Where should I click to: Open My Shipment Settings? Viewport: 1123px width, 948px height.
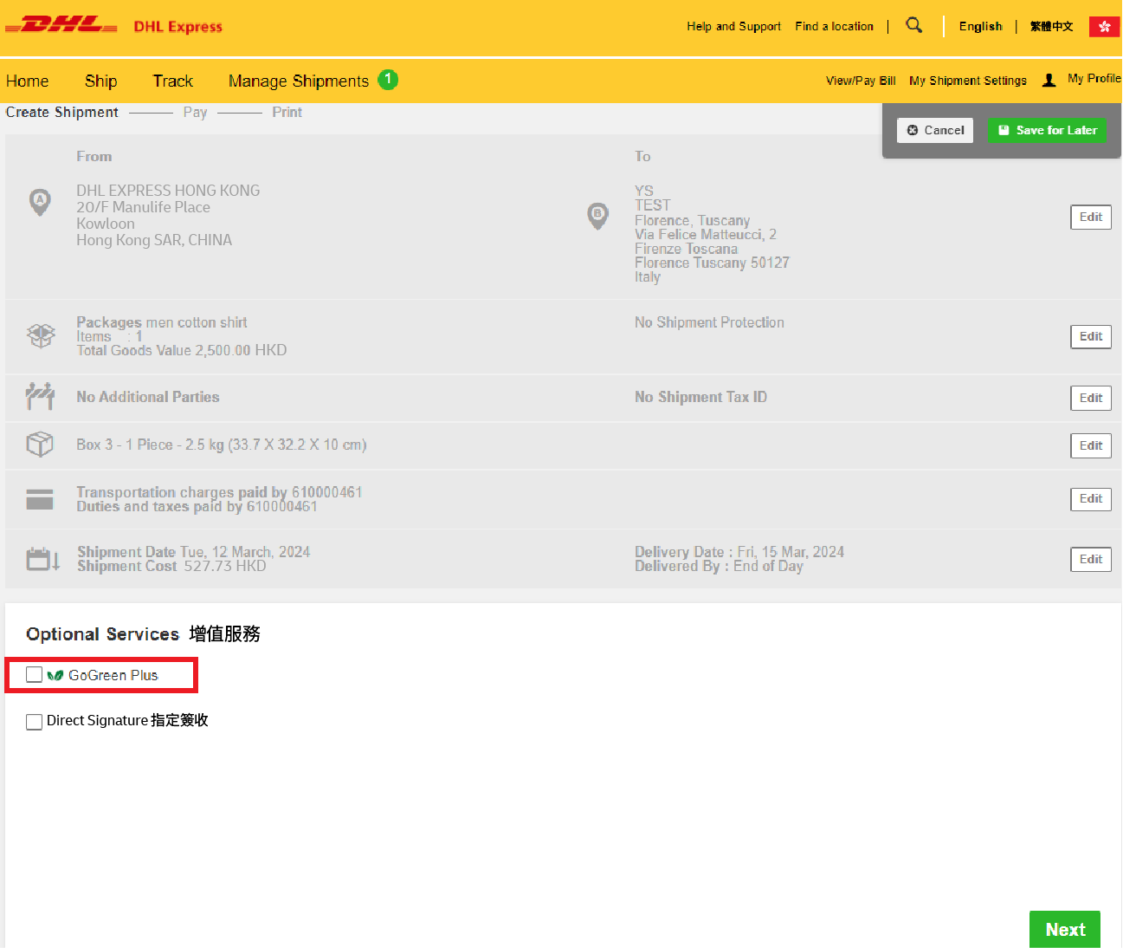point(968,81)
